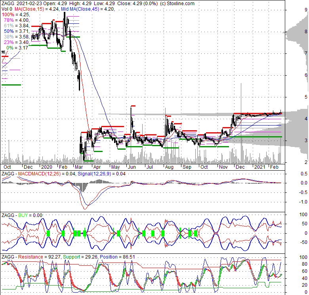Click the '-1.0' MACD axis label
Image resolution: width=309 pixels, height=295 pixels.
(303, 202)
